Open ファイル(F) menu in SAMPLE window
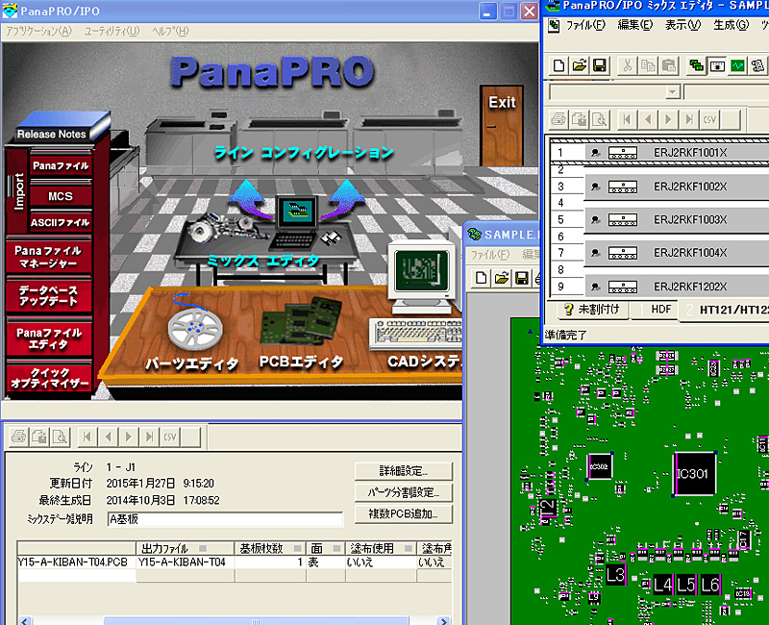This screenshot has height=625, width=769. coord(490,254)
